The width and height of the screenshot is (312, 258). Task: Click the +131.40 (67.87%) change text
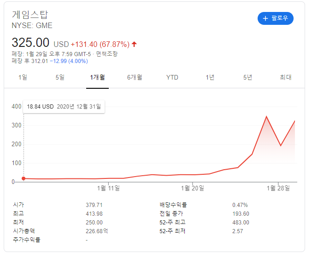pos(100,44)
